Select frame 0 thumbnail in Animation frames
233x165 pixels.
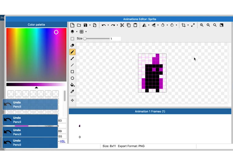pyautogui.click(x=80, y=126)
